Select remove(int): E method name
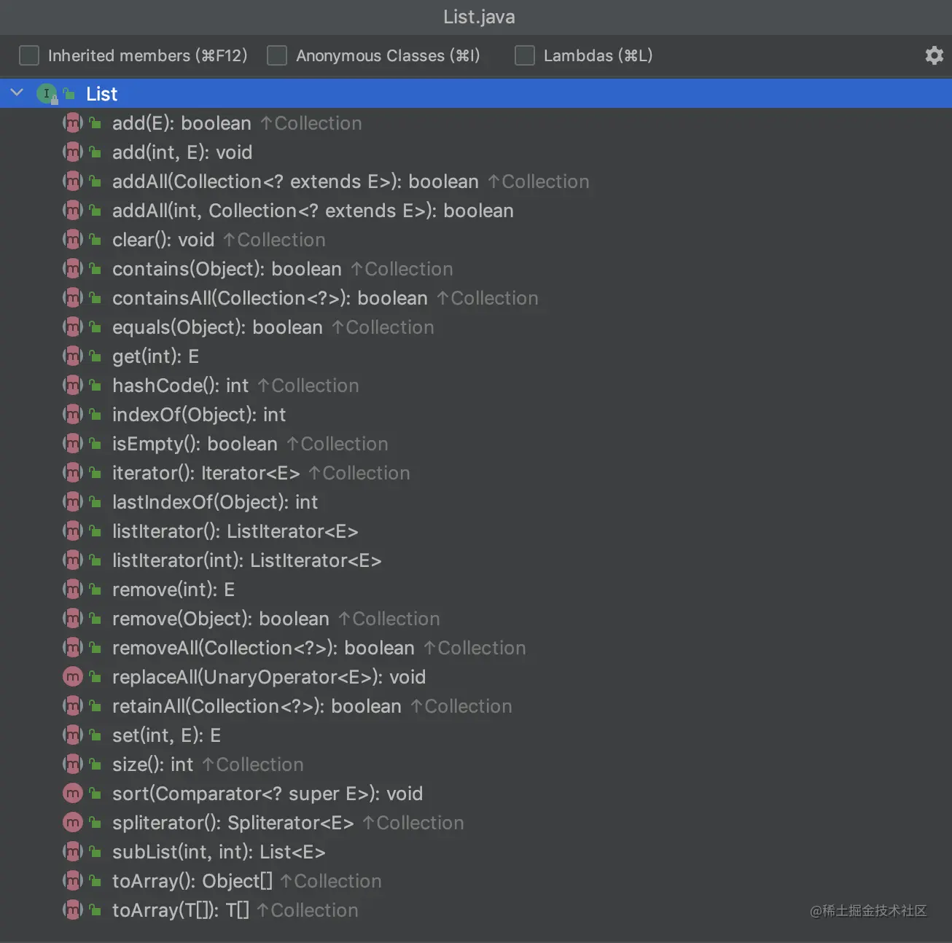Viewport: 952px width, 943px height. (173, 590)
